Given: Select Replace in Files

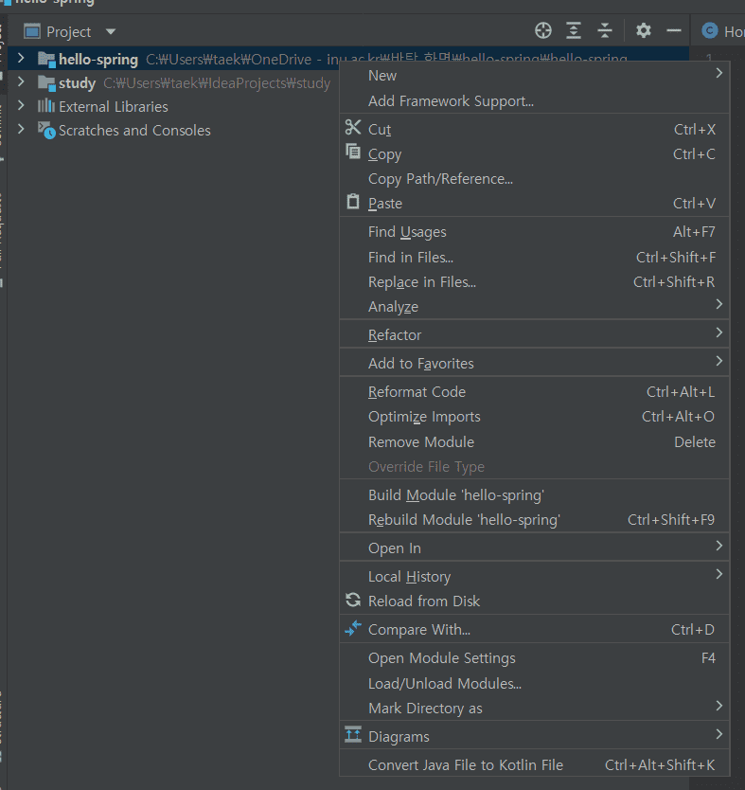Looking at the screenshot, I should tap(535, 281).
